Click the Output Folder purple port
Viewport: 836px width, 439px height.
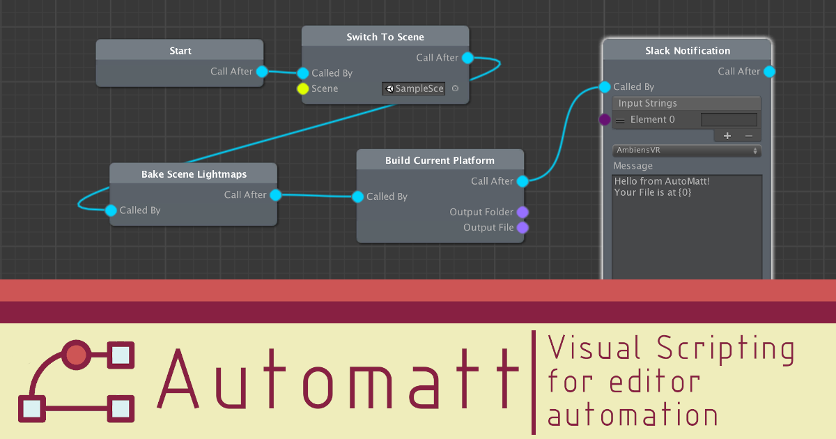522,212
